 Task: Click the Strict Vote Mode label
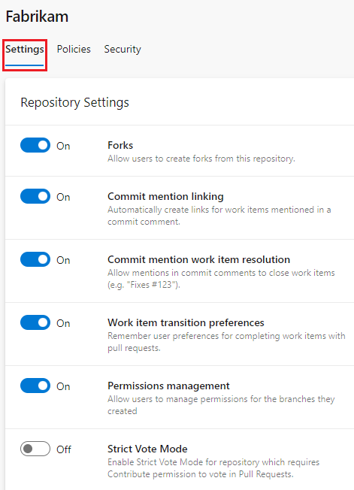(147, 449)
